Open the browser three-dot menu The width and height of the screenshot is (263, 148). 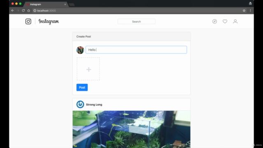(250, 11)
